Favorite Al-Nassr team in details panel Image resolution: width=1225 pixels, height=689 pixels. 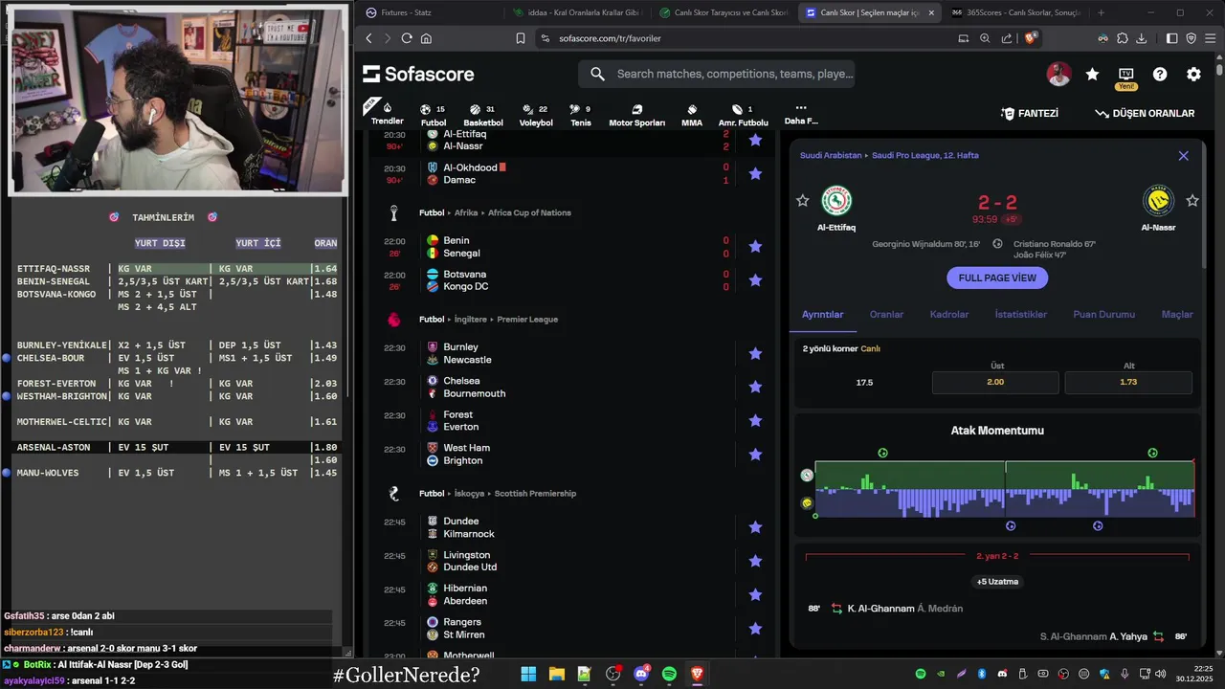coord(1192,200)
